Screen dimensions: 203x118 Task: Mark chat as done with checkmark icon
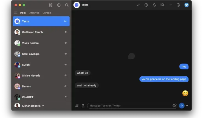pos(138,5)
